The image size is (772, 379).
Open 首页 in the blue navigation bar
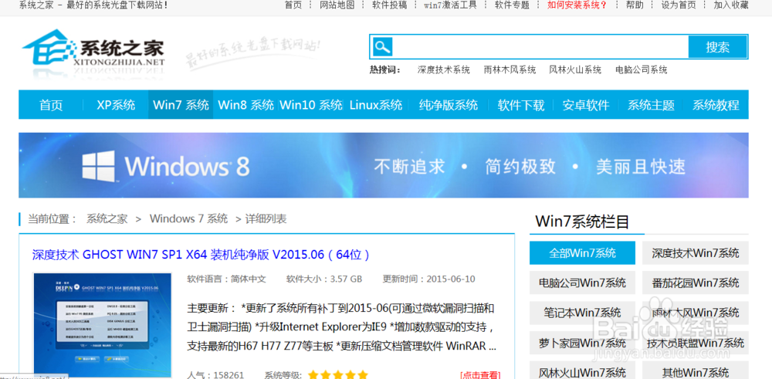tap(51, 105)
